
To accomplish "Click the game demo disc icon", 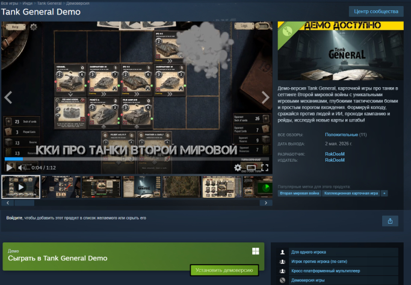I will point(282,280).
